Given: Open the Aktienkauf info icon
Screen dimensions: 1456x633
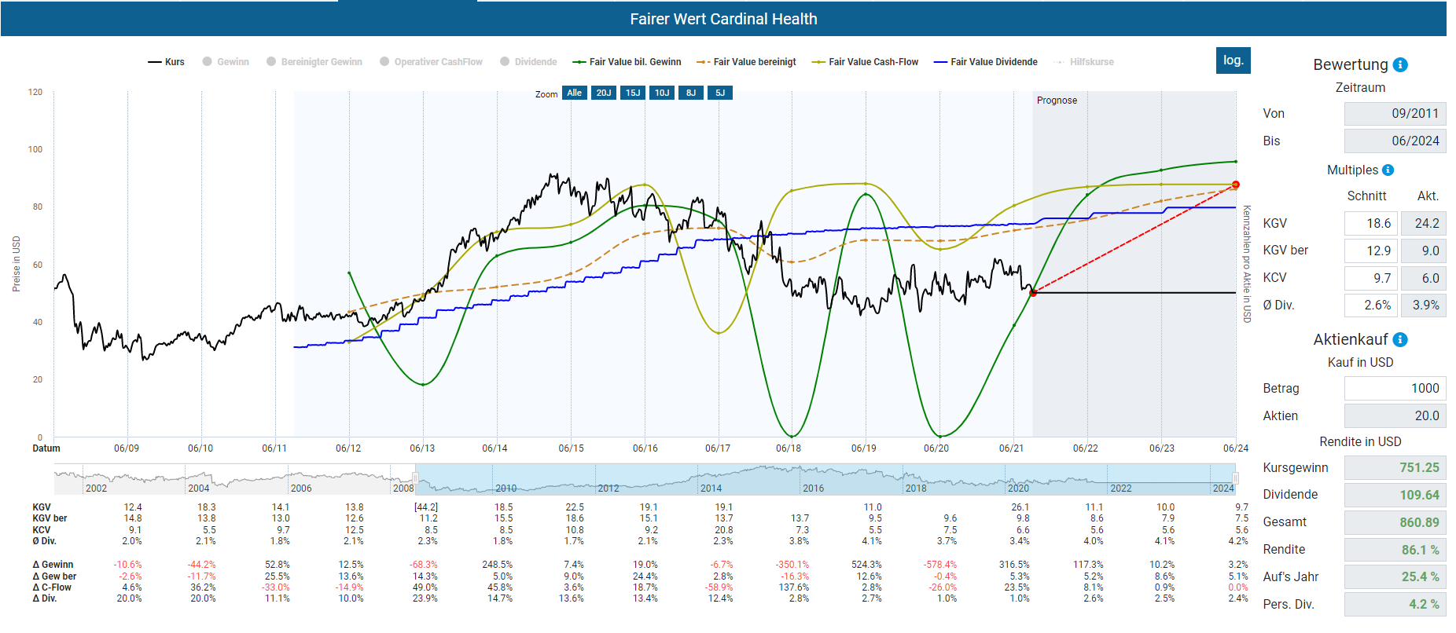Looking at the screenshot, I should [1400, 340].
